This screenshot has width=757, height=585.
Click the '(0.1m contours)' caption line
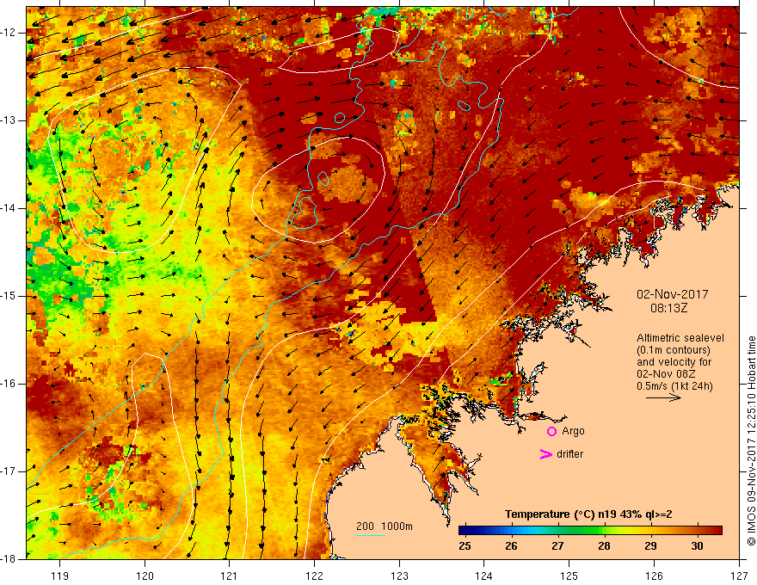pos(674,350)
